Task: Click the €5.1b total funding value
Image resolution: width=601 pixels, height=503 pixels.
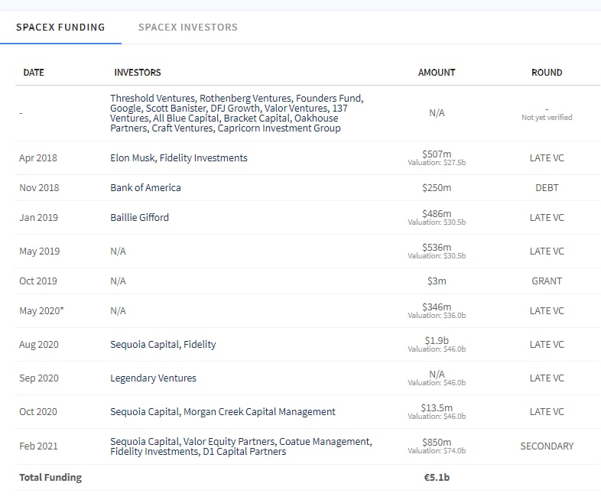Action: point(437,478)
